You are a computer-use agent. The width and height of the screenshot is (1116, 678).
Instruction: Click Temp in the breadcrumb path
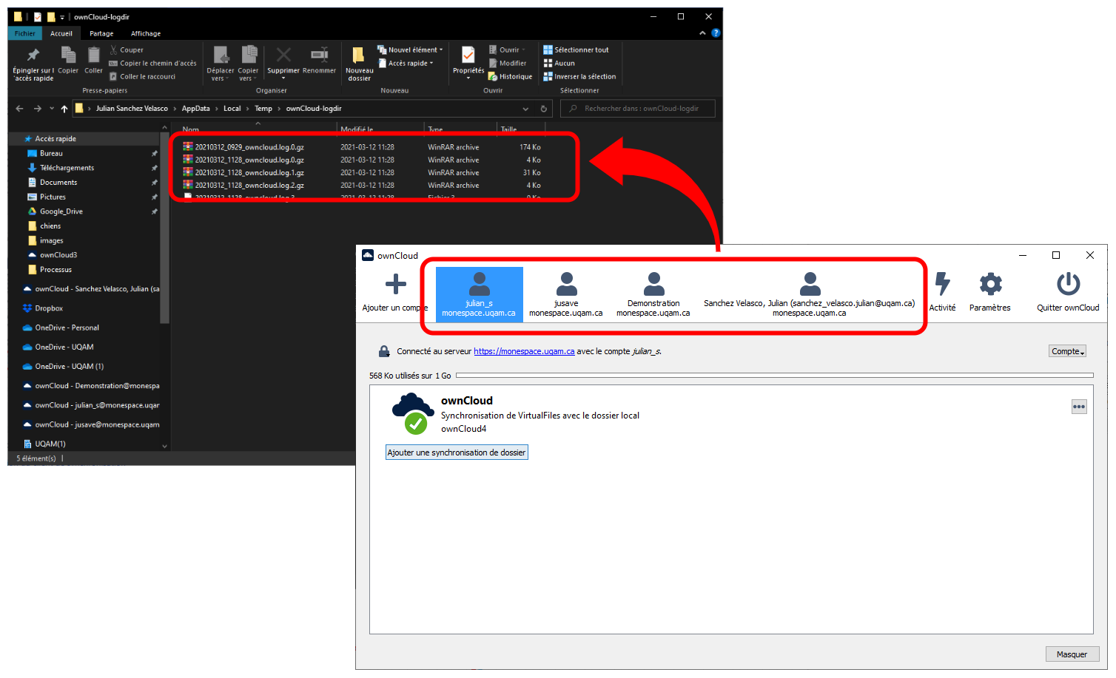click(263, 109)
